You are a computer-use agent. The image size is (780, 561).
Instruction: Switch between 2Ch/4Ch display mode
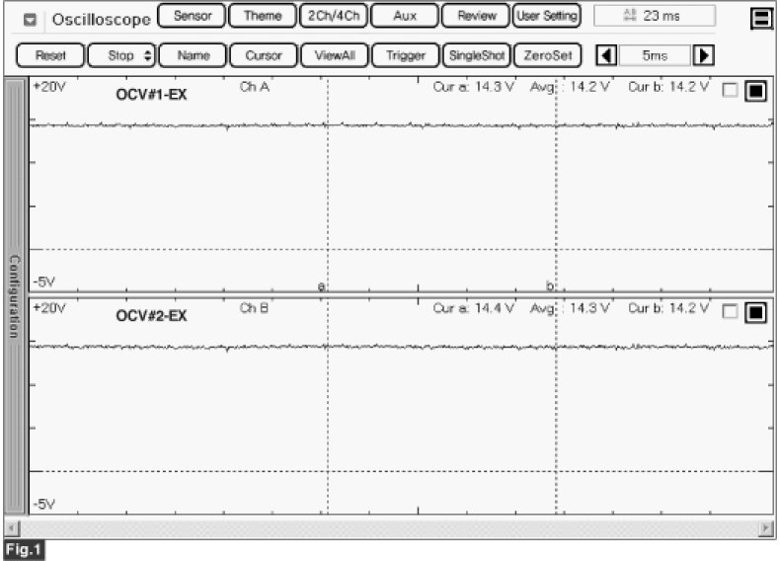point(333,17)
